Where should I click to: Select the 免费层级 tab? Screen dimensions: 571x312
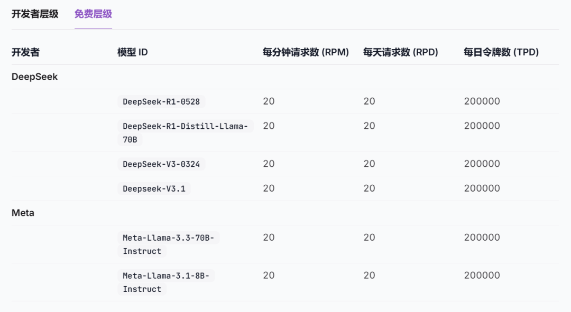tap(93, 15)
